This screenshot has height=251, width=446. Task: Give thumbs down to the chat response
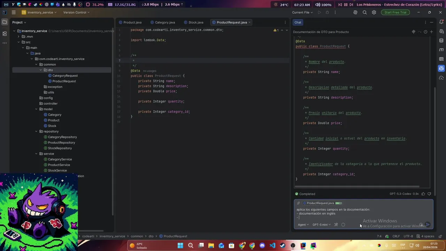click(429, 194)
